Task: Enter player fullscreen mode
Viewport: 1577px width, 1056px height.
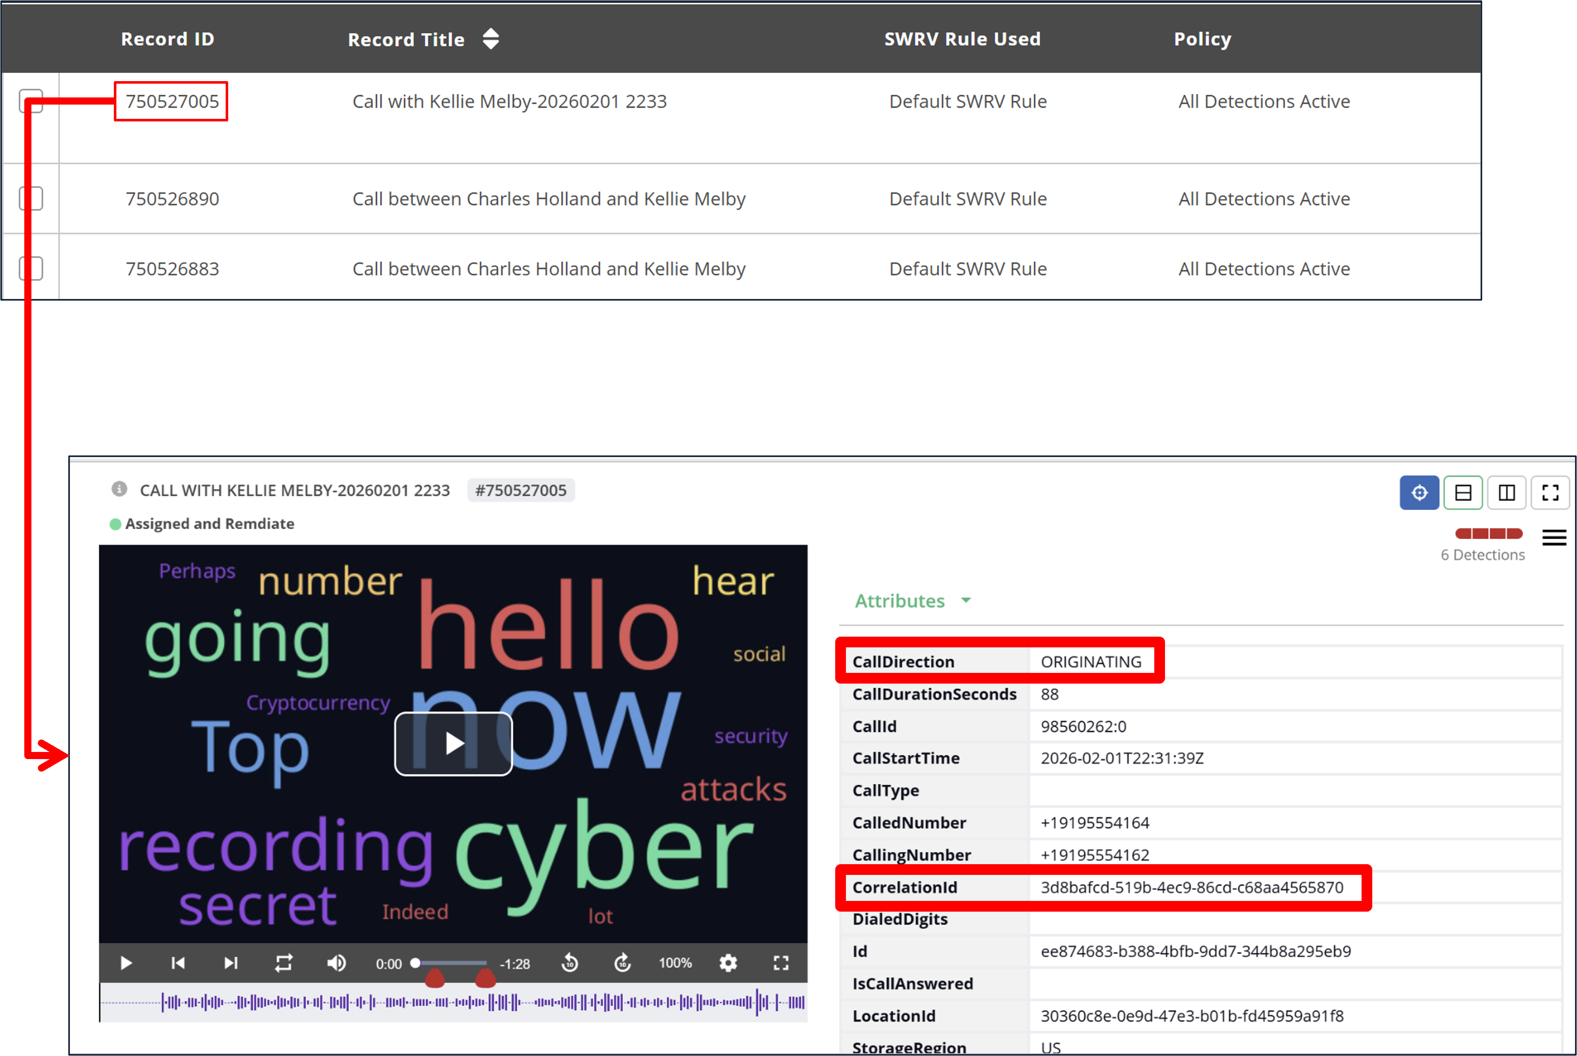Action: (781, 963)
